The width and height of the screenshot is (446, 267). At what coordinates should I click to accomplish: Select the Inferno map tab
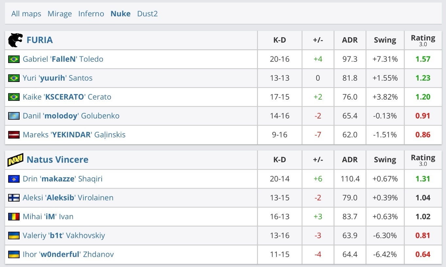(x=91, y=14)
